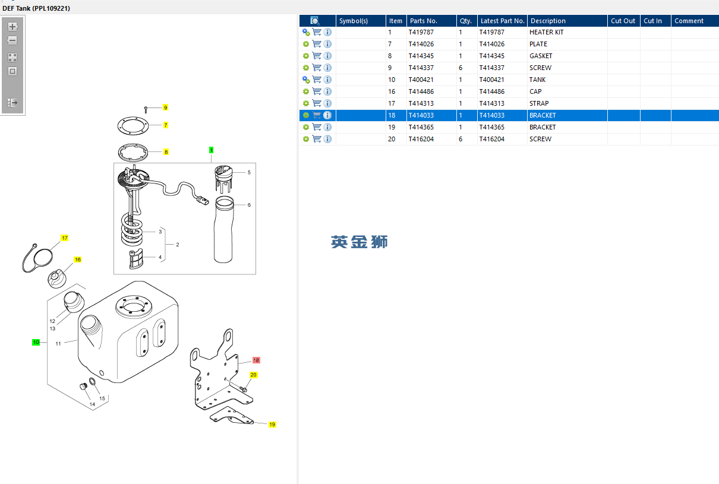Select callout 19 on the lower bracket
The height and width of the screenshot is (484, 719).
pos(272,424)
